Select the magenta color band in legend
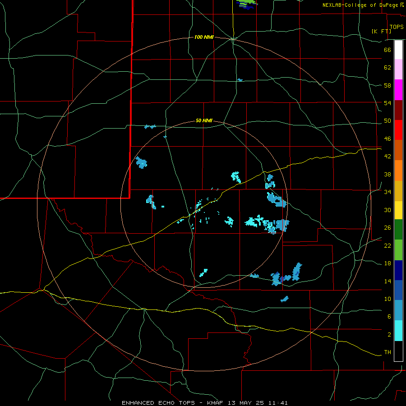406x406 pixels. pos(398,90)
